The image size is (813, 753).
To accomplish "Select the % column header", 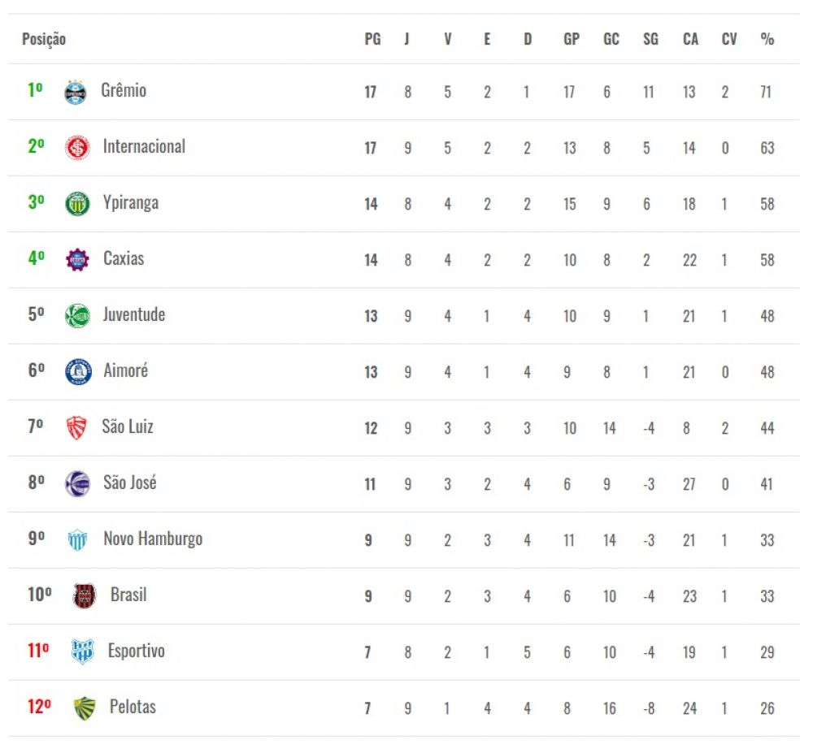I will point(767,39).
